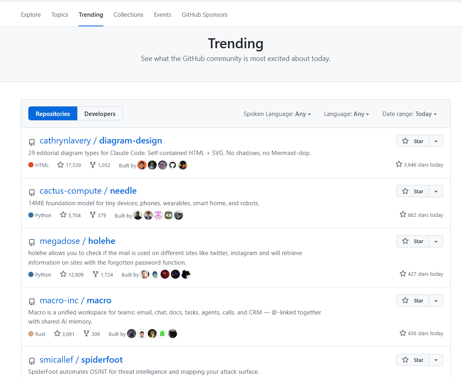View diagram-design forks count 1,052
The width and height of the screenshot is (462, 377).
(100, 165)
